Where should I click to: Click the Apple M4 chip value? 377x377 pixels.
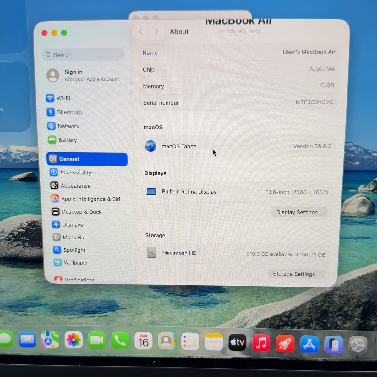coord(322,68)
